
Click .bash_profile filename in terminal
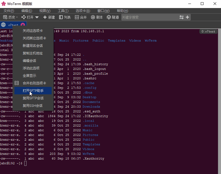(x=96, y=74)
